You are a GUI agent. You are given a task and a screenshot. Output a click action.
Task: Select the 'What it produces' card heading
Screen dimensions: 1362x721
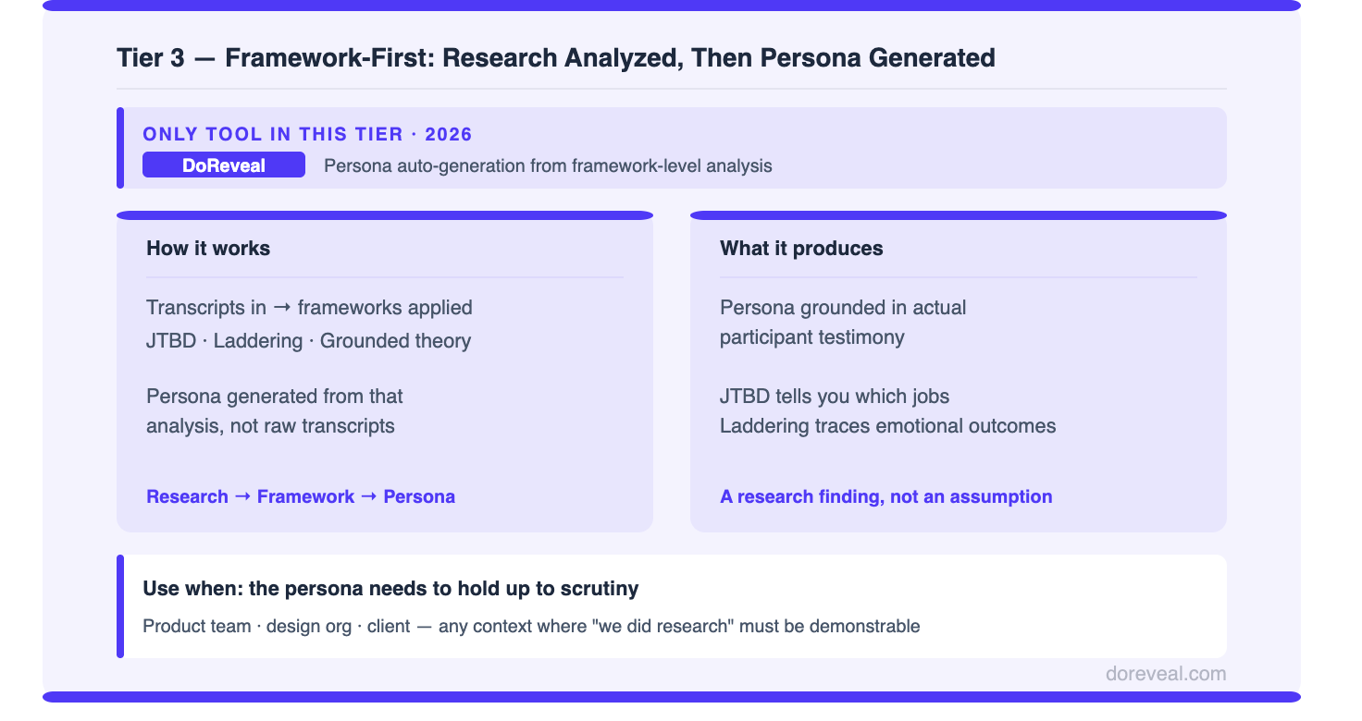tap(801, 248)
